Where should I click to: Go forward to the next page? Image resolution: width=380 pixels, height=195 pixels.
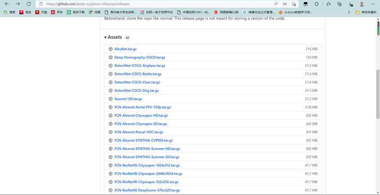tap(18, 4)
